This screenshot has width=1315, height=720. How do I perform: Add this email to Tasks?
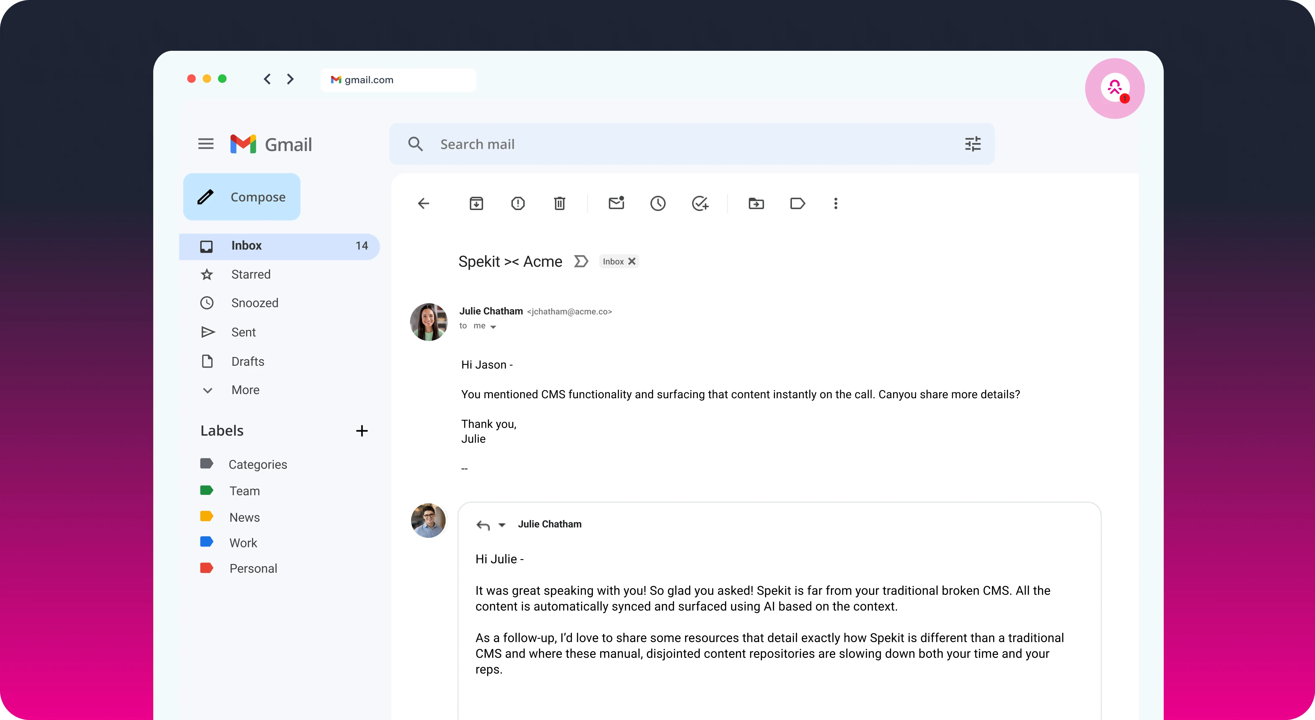tap(700, 204)
